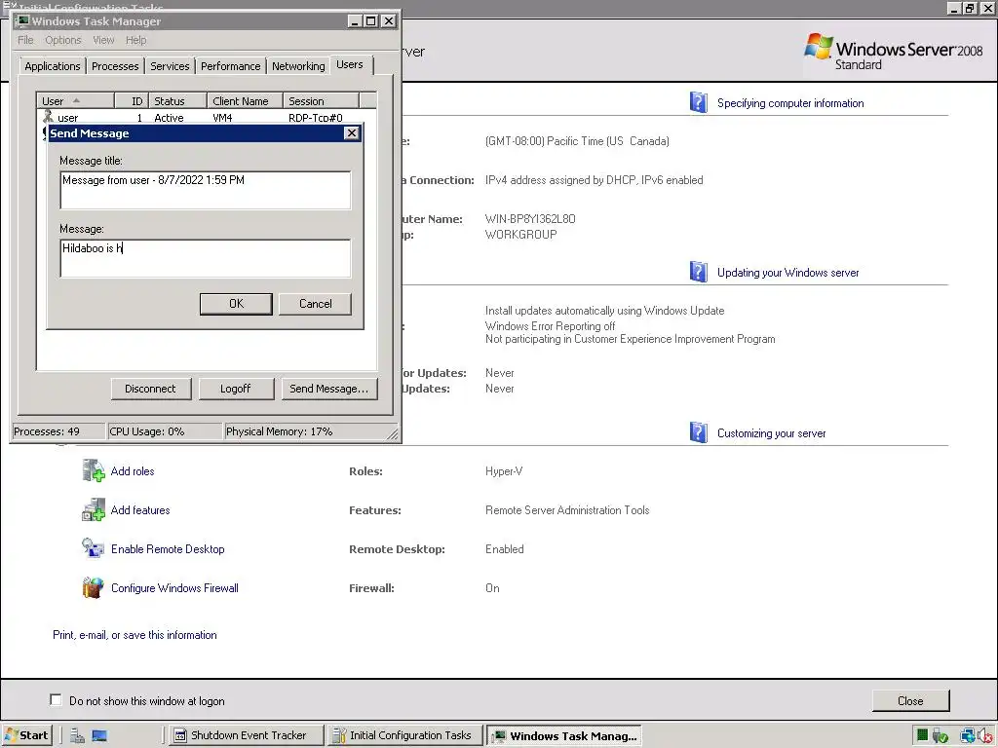Sort by the ID column header
Screen dimensions: 998x748
(132, 100)
